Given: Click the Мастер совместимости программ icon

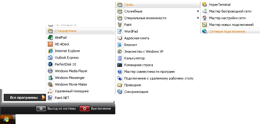Looking at the screenshot, I should (120, 72).
